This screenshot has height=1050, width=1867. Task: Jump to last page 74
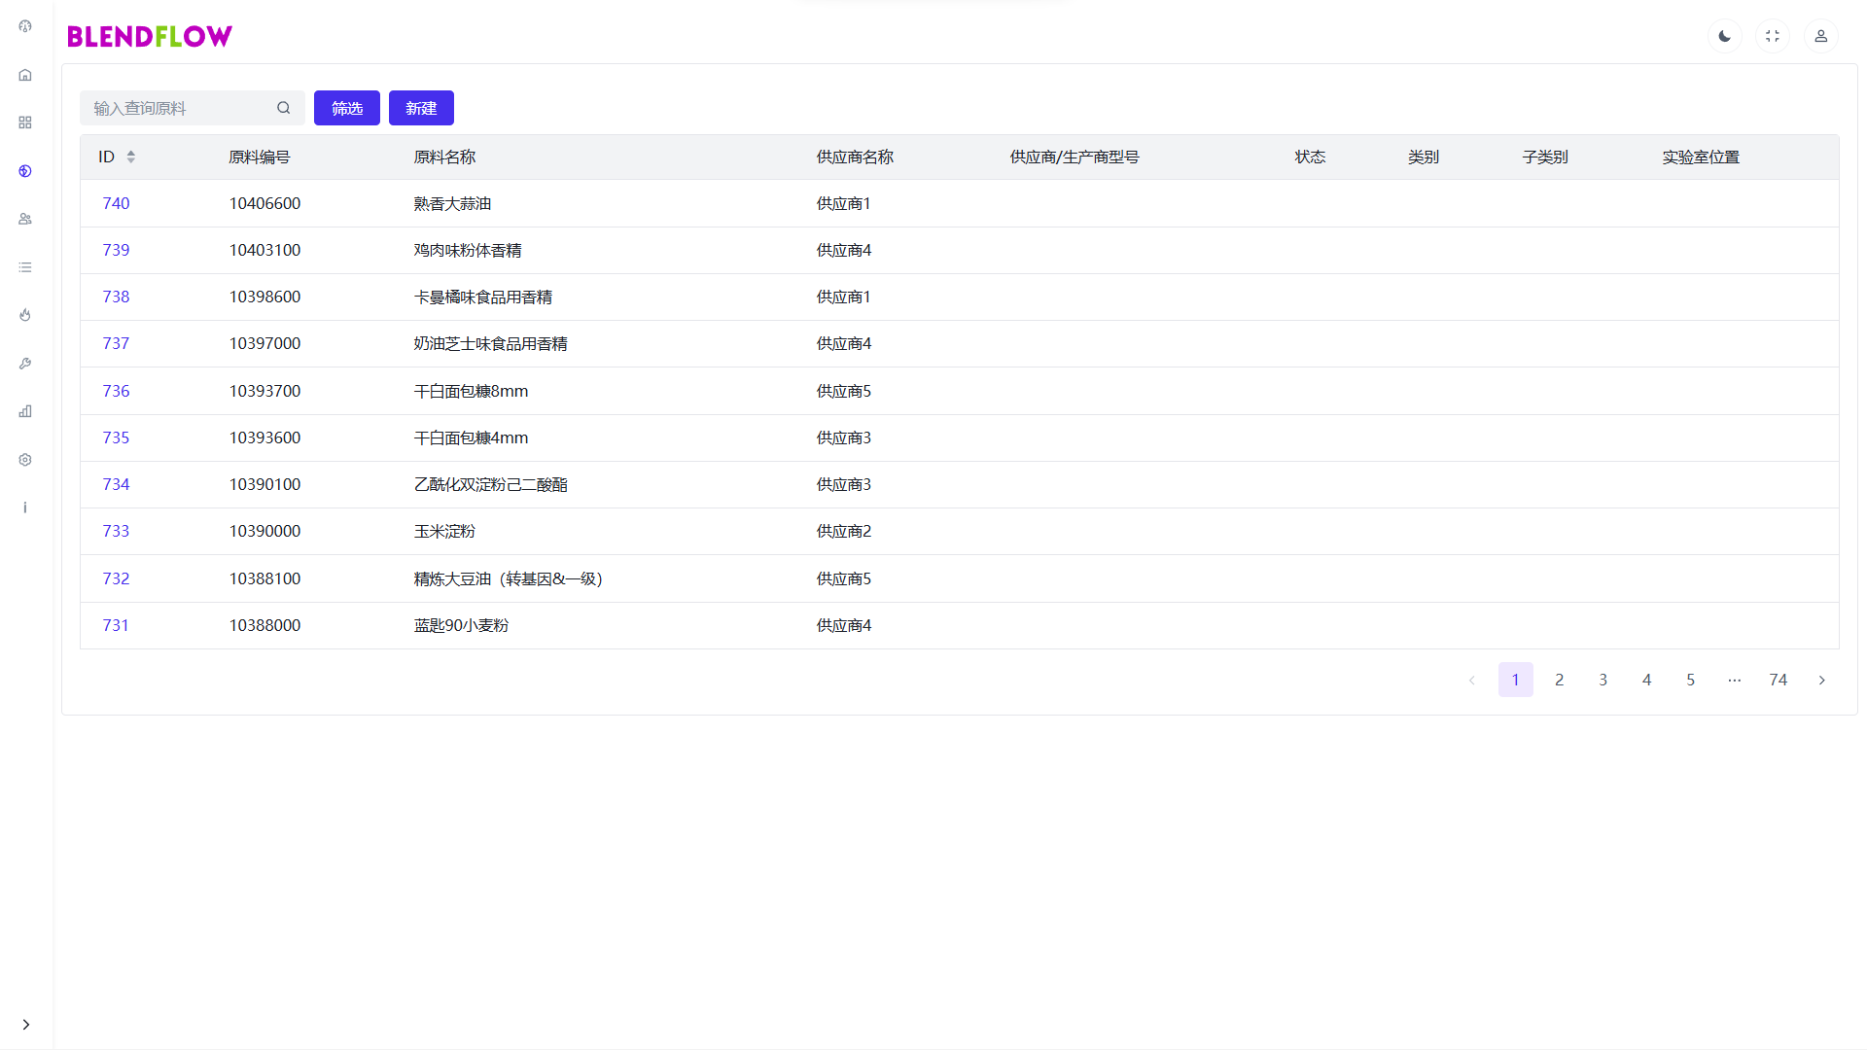[1778, 680]
